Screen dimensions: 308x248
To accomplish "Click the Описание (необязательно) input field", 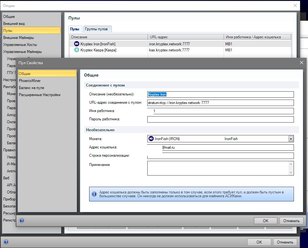I will (x=220, y=94).
